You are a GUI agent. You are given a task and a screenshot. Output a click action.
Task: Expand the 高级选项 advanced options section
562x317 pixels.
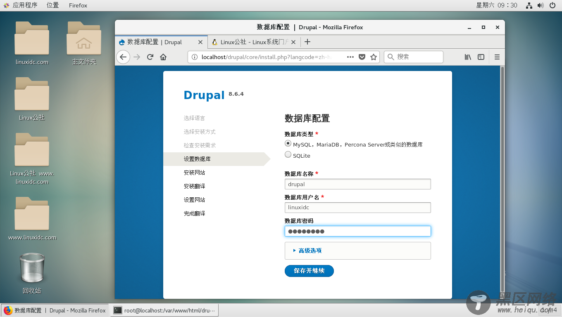tap(310, 251)
